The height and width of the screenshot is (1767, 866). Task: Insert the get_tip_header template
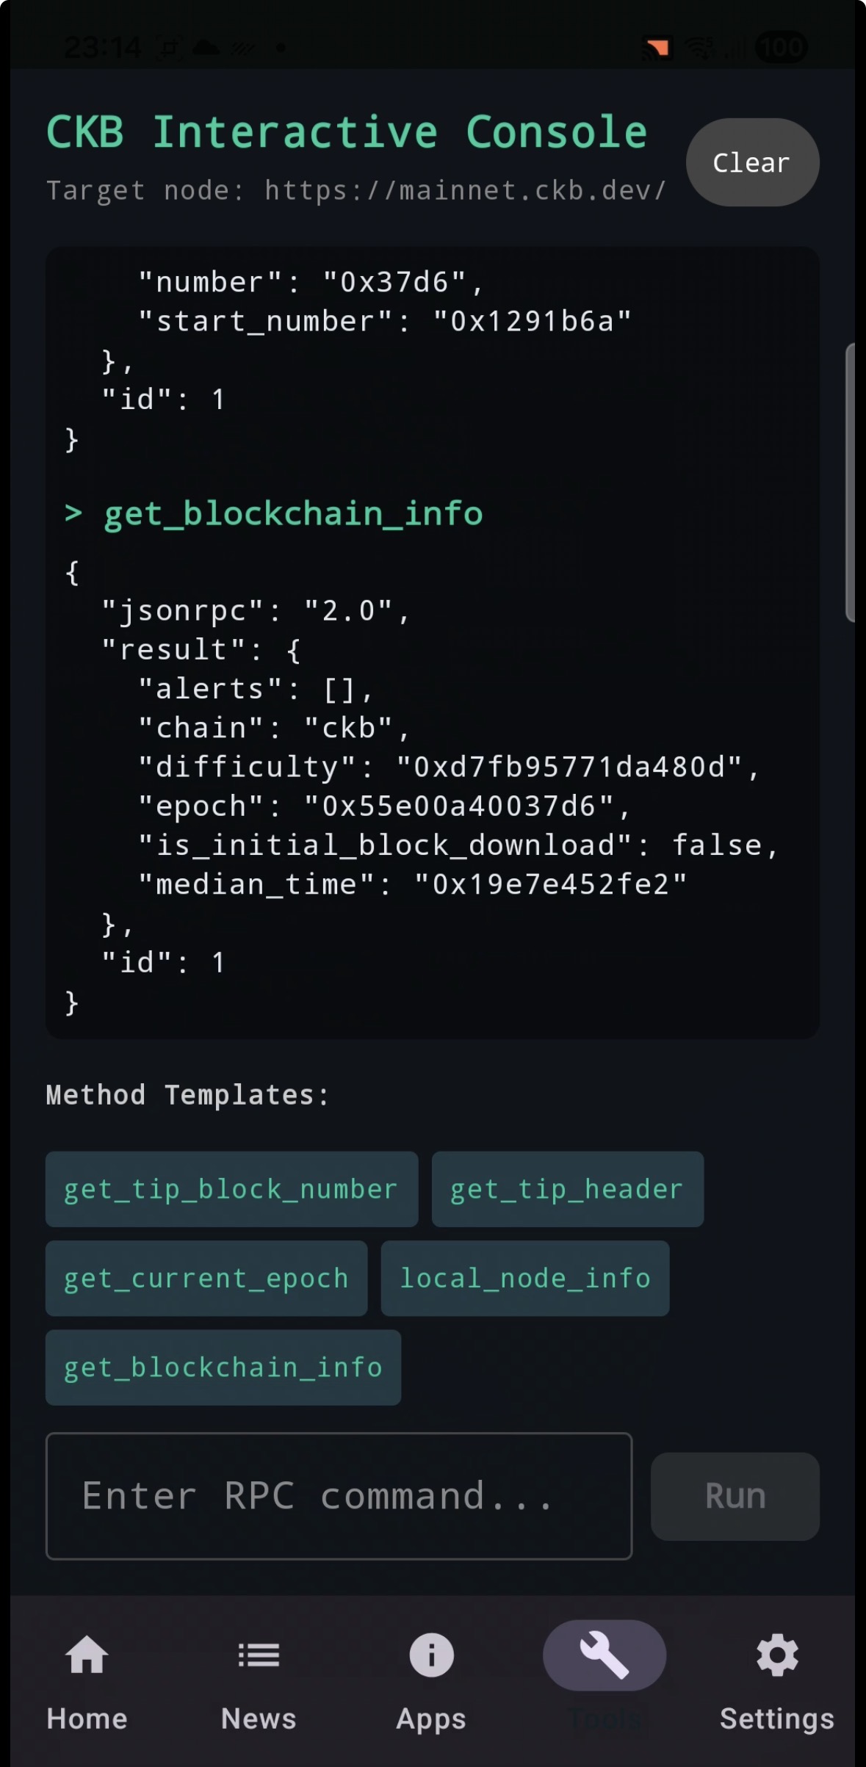567,1189
